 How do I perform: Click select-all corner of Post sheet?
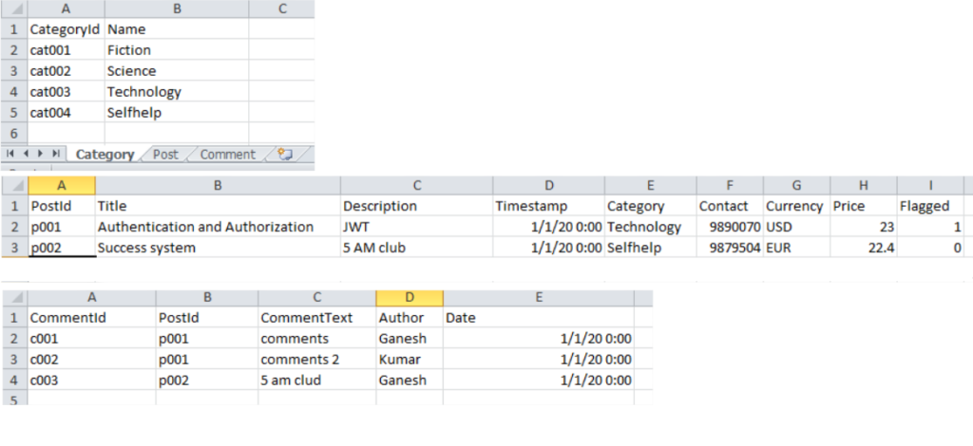(x=14, y=185)
